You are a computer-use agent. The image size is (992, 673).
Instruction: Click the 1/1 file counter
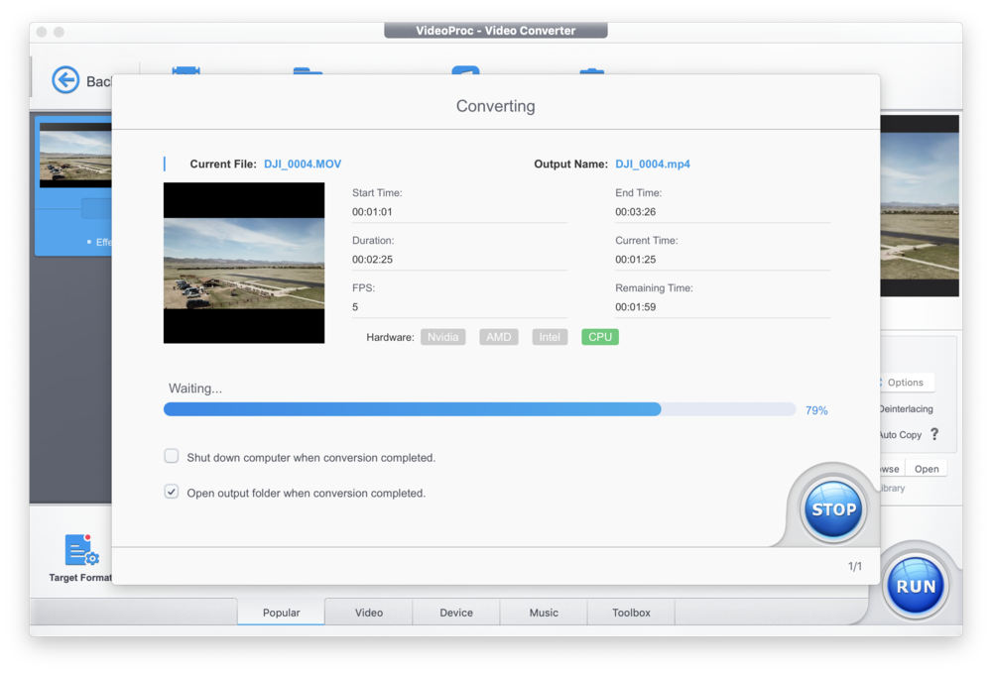[x=855, y=566]
